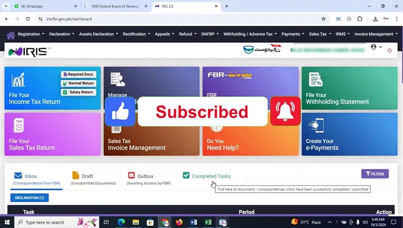
Task: Click the red power logout icon
Action: pyautogui.click(x=390, y=50)
